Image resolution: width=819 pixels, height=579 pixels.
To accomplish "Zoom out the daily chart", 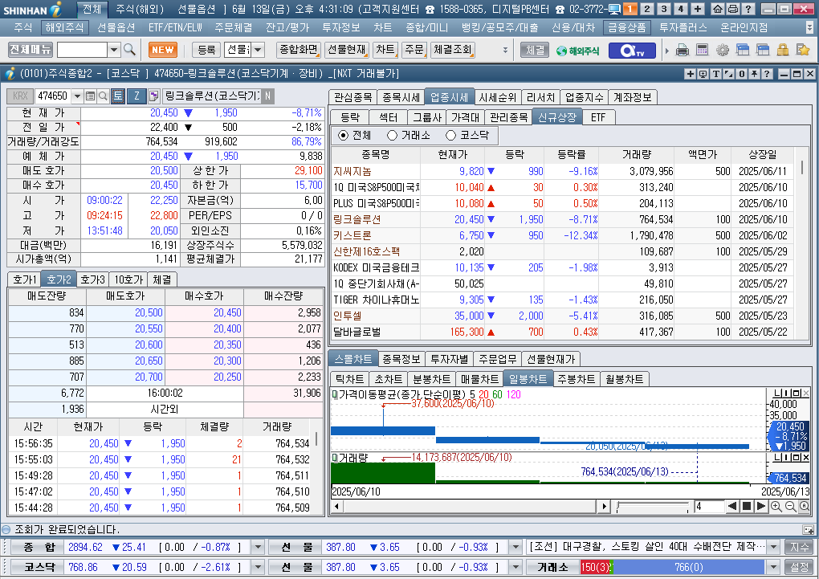I will coord(790,506).
